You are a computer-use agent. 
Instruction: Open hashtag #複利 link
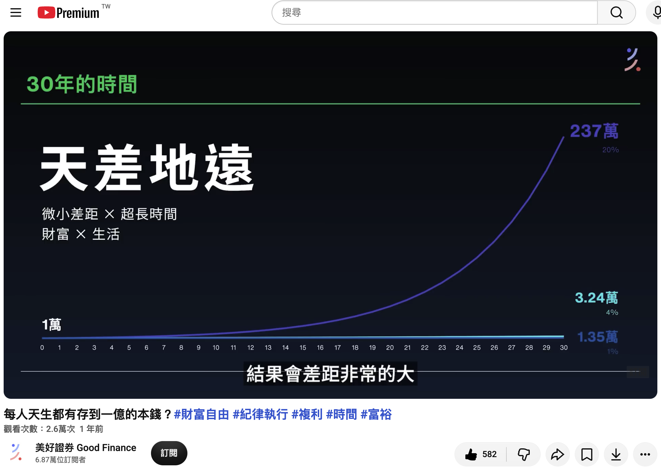click(307, 414)
